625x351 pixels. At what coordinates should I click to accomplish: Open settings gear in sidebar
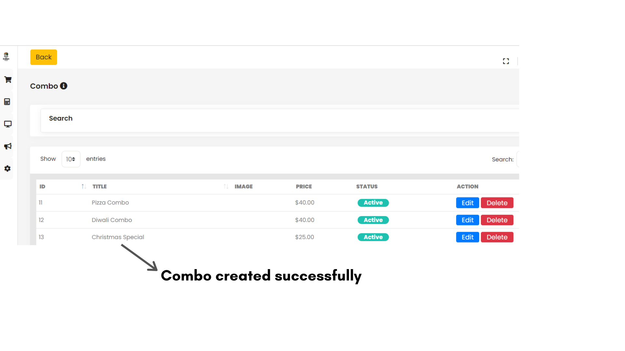click(7, 168)
